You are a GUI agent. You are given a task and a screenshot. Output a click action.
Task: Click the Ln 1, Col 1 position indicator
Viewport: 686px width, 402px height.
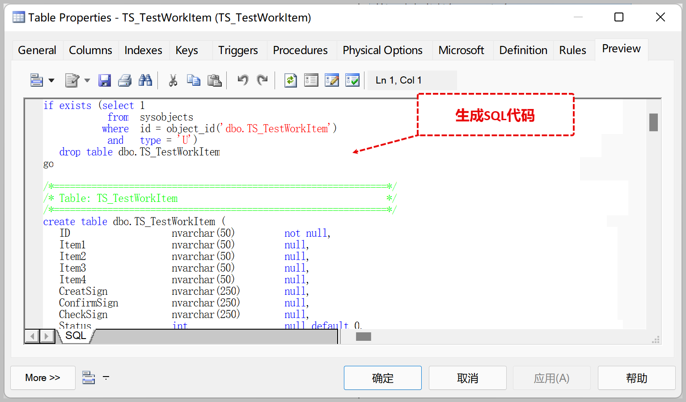coord(412,80)
